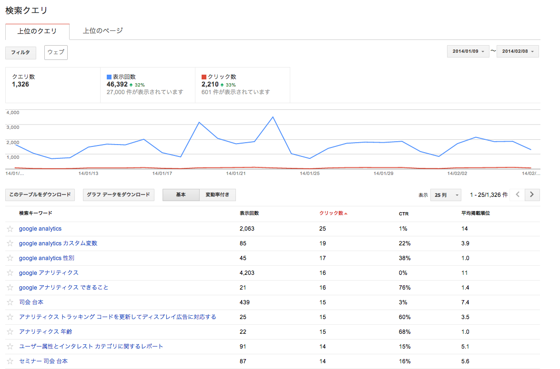Viewport: 560px width, 369px height.
Task: Open the start date 2014/01/09 dropdown
Action: point(468,51)
